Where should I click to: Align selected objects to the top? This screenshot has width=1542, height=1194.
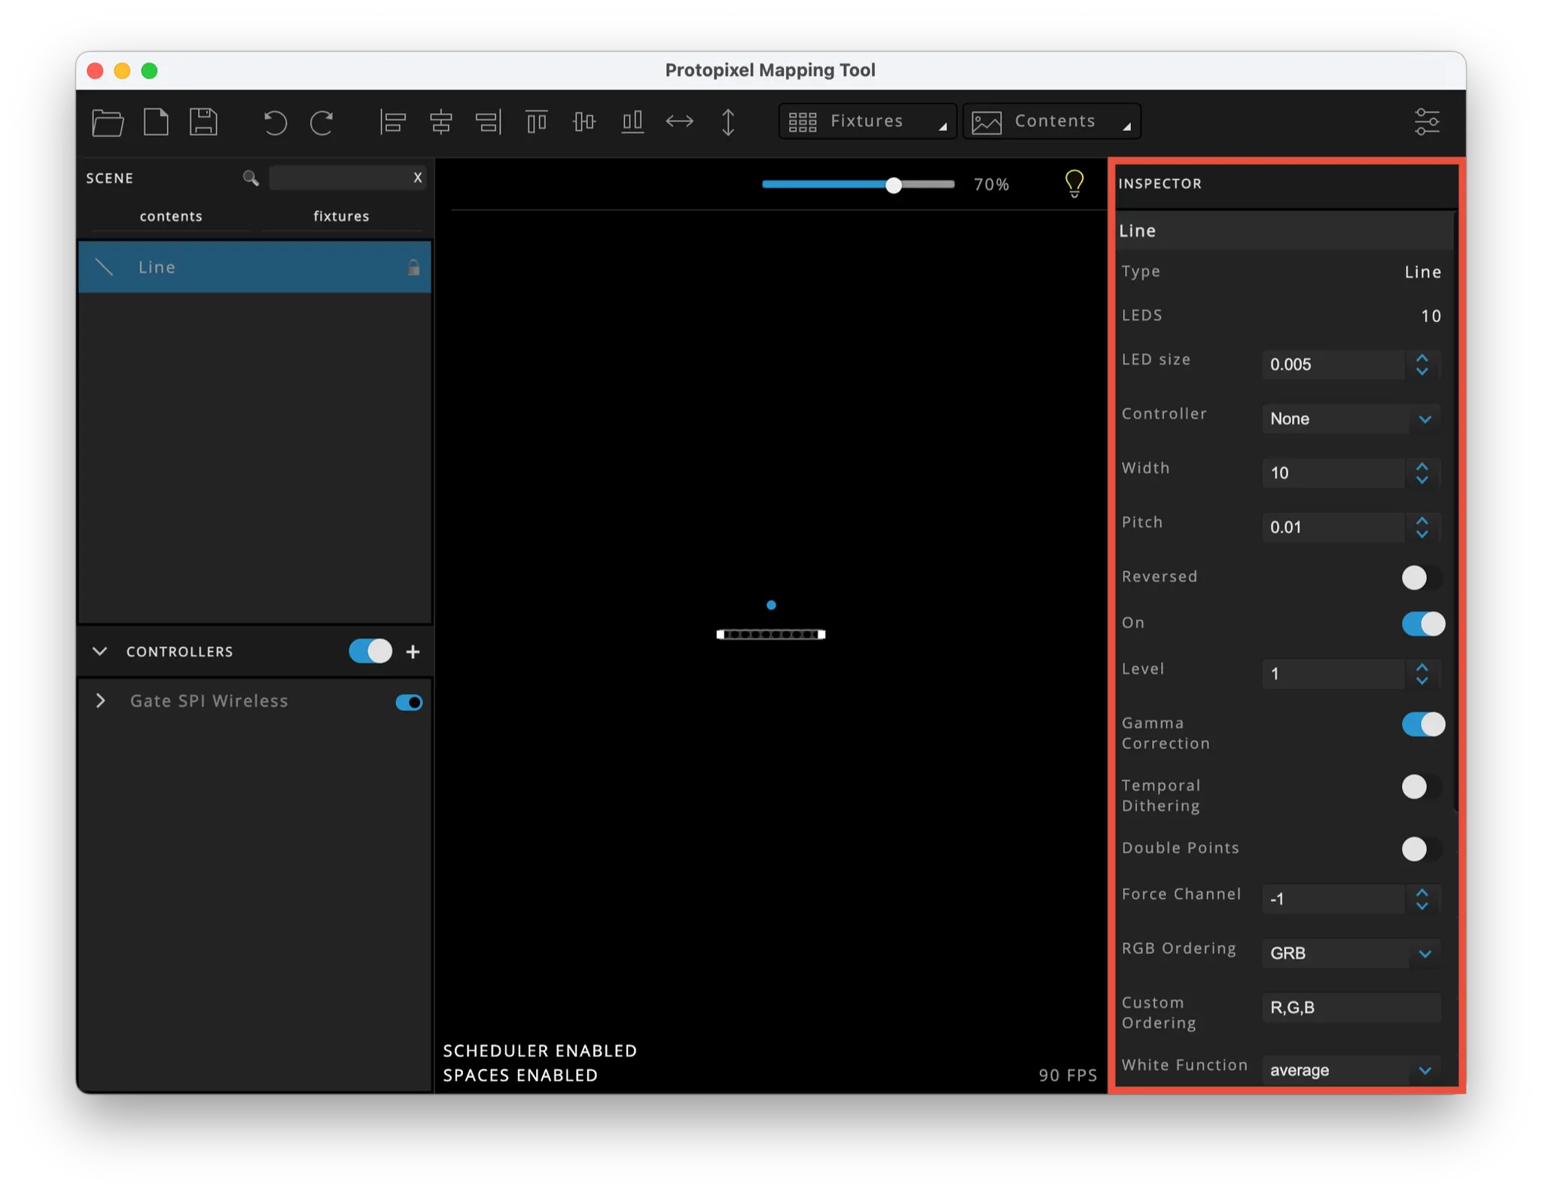click(x=536, y=122)
